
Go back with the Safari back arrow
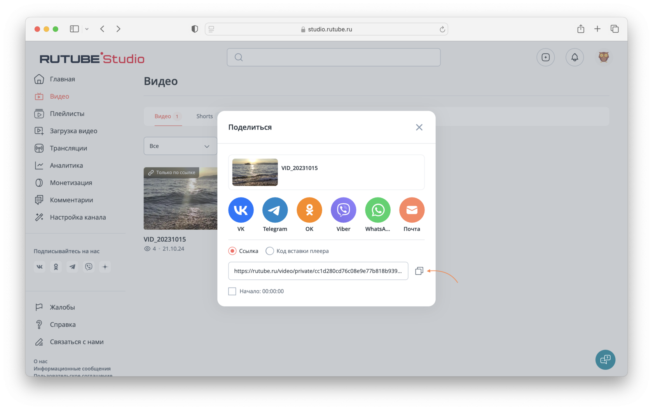pos(103,29)
